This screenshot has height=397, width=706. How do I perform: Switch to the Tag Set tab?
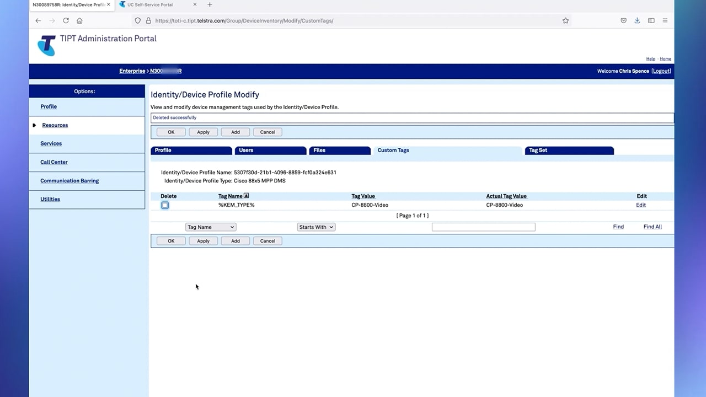coord(569,151)
